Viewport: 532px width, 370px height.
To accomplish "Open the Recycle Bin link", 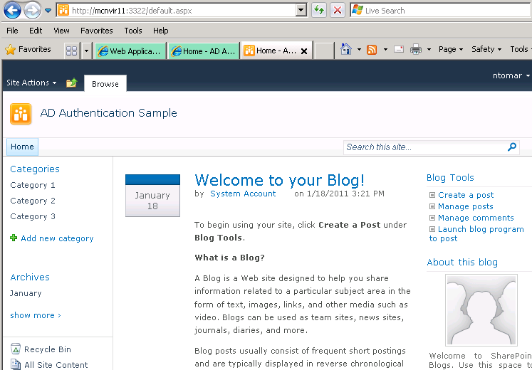I will [x=48, y=349].
